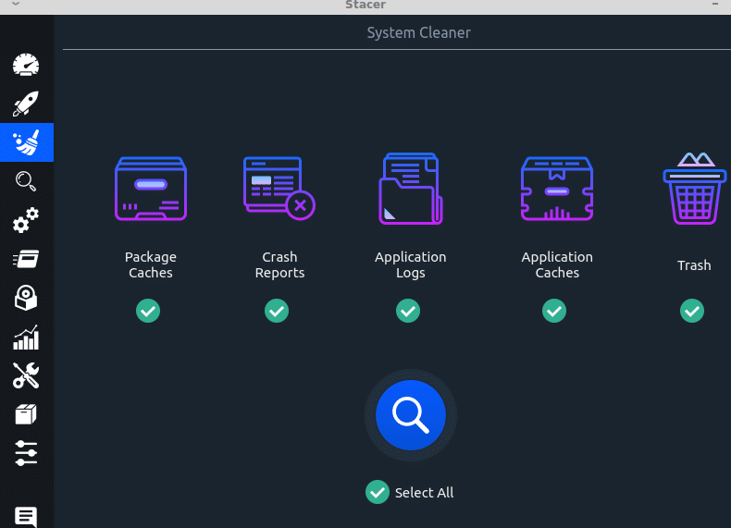Uncheck the Application Logs checkmark
Image resolution: width=731 pixels, height=528 pixels.
(408, 311)
